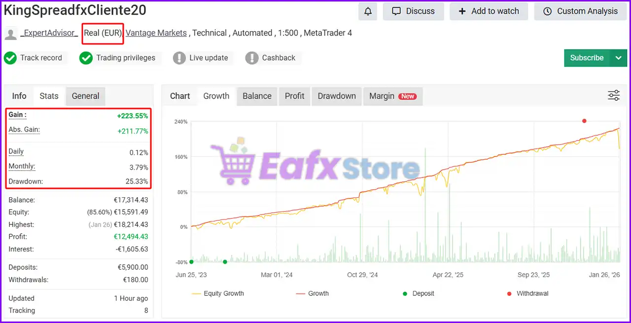
Task: Click the Track record green checkmark icon
Action: (10, 58)
